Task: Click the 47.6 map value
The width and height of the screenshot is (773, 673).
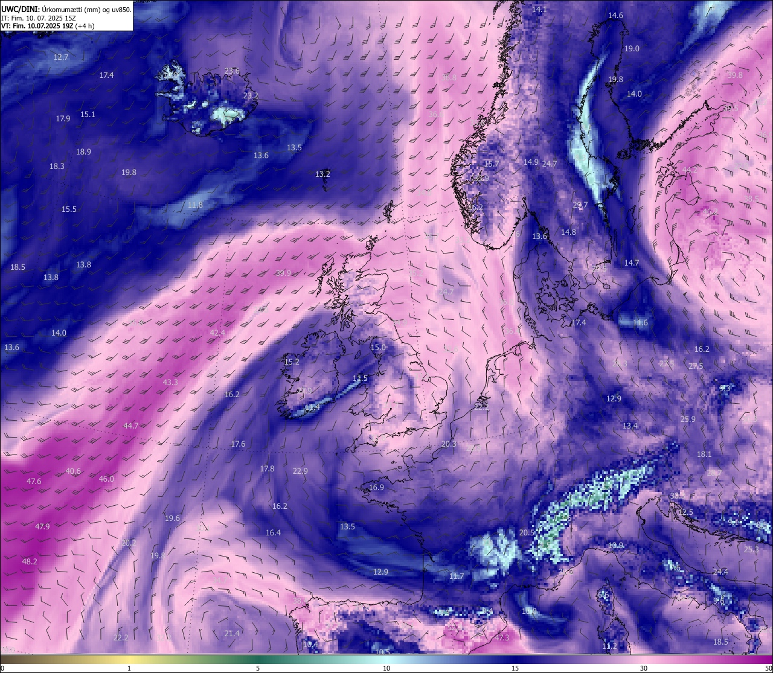Action: point(34,482)
